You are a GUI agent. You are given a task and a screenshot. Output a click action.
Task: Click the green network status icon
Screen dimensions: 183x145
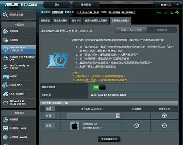pyautogui.click(x=171, y=12)
